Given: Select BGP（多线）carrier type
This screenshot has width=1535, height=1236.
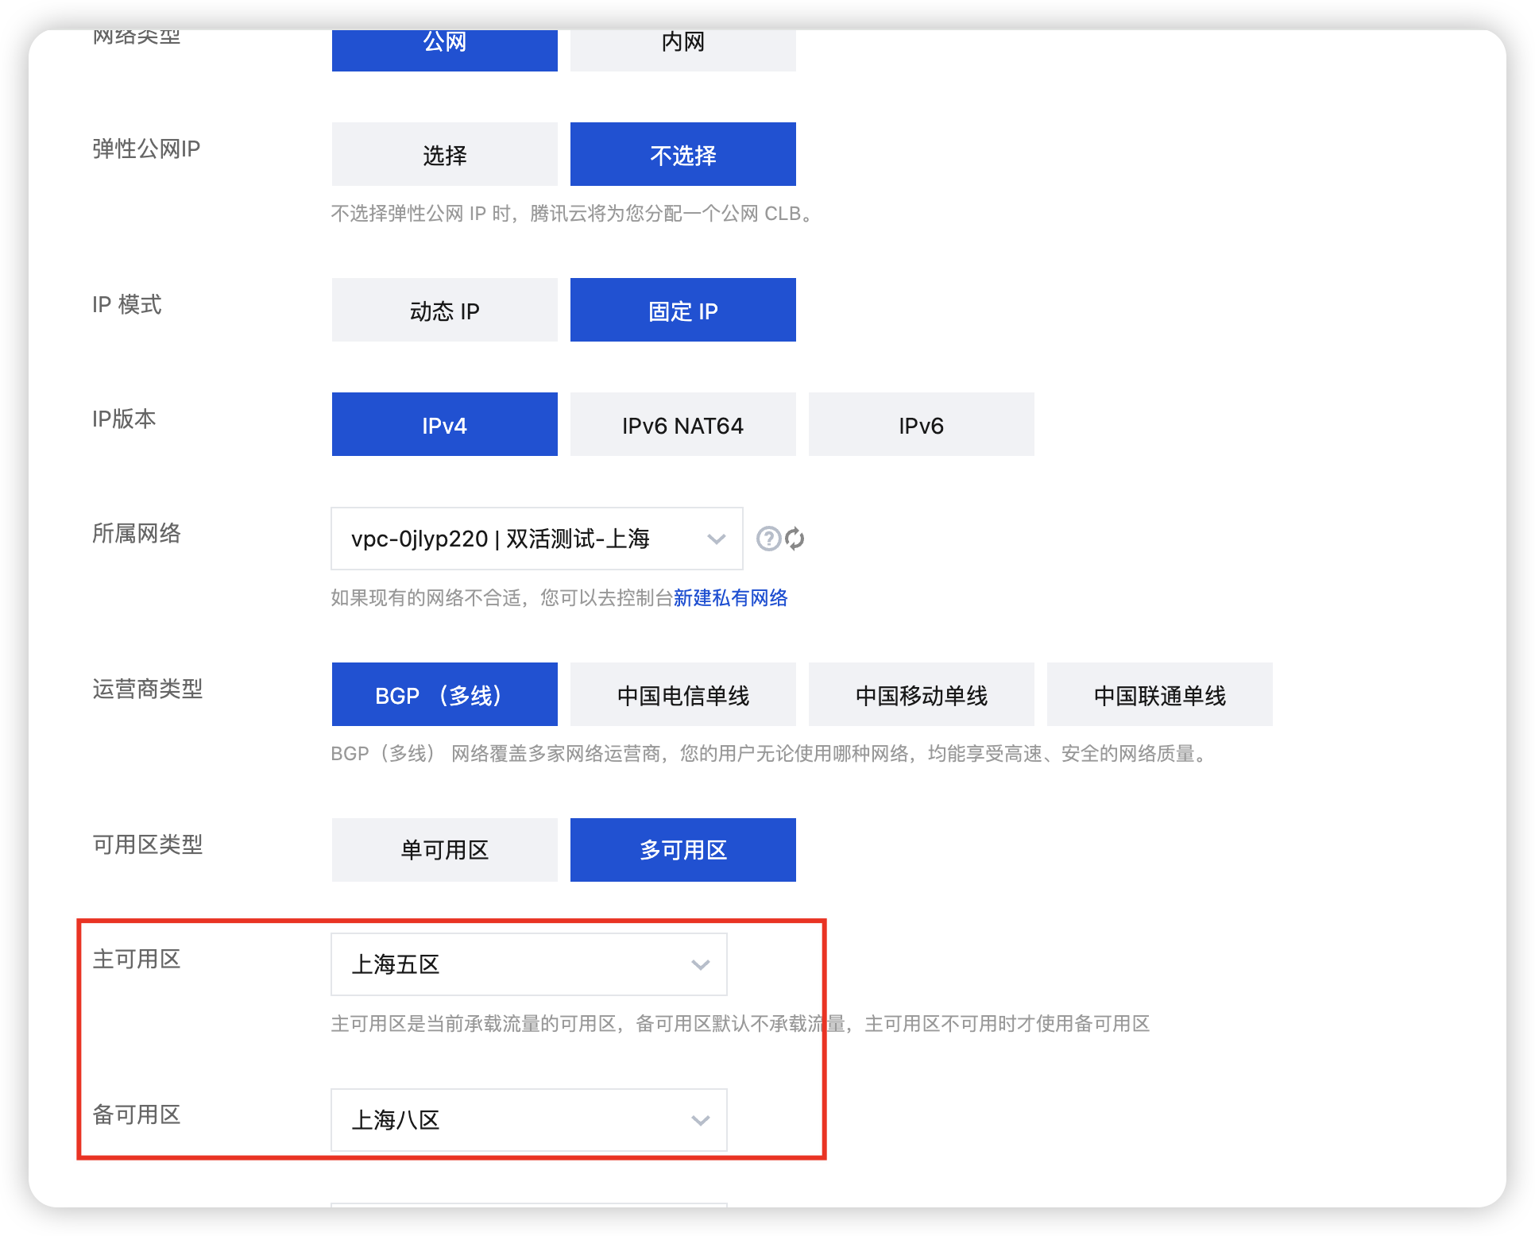Looking at the screenshot, I should click(444, 694).
